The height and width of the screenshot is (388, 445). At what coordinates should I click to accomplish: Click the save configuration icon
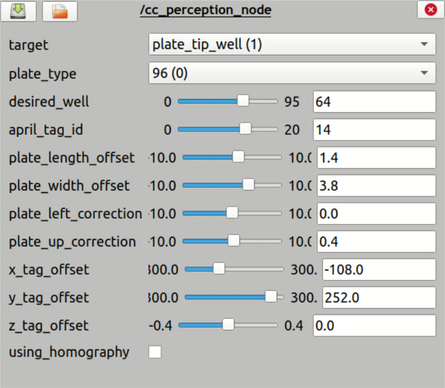pyautogui.click(x=19, y=11)
